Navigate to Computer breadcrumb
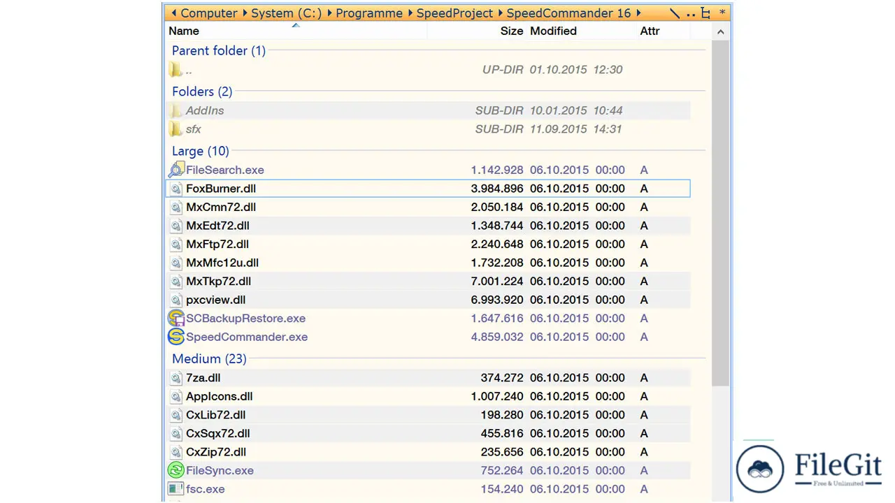 pos(209,13)
